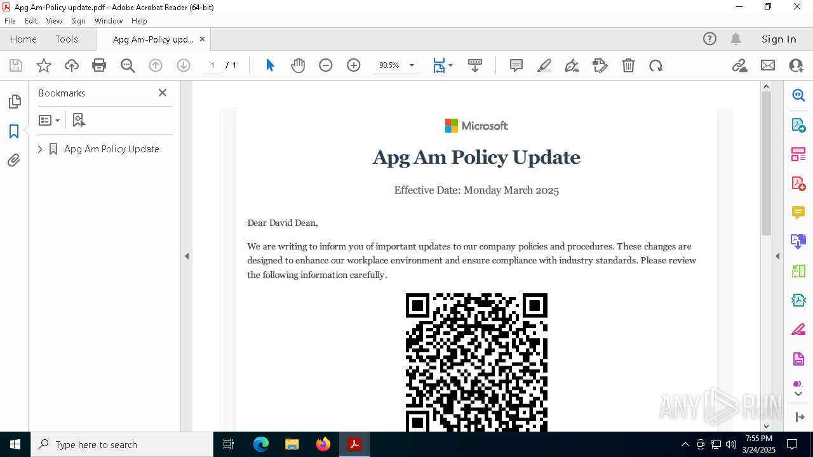
Task: Collapse the right tools pane arrow
Action: pyautogui.click(x=777, y=256)
